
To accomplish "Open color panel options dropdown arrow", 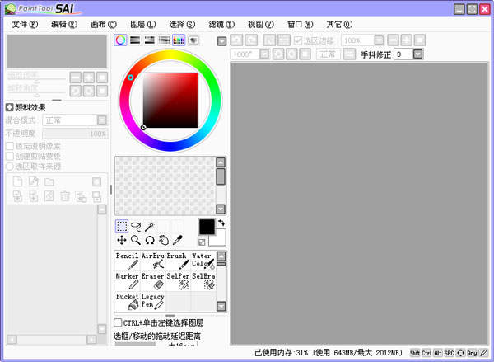I will 221,41.
